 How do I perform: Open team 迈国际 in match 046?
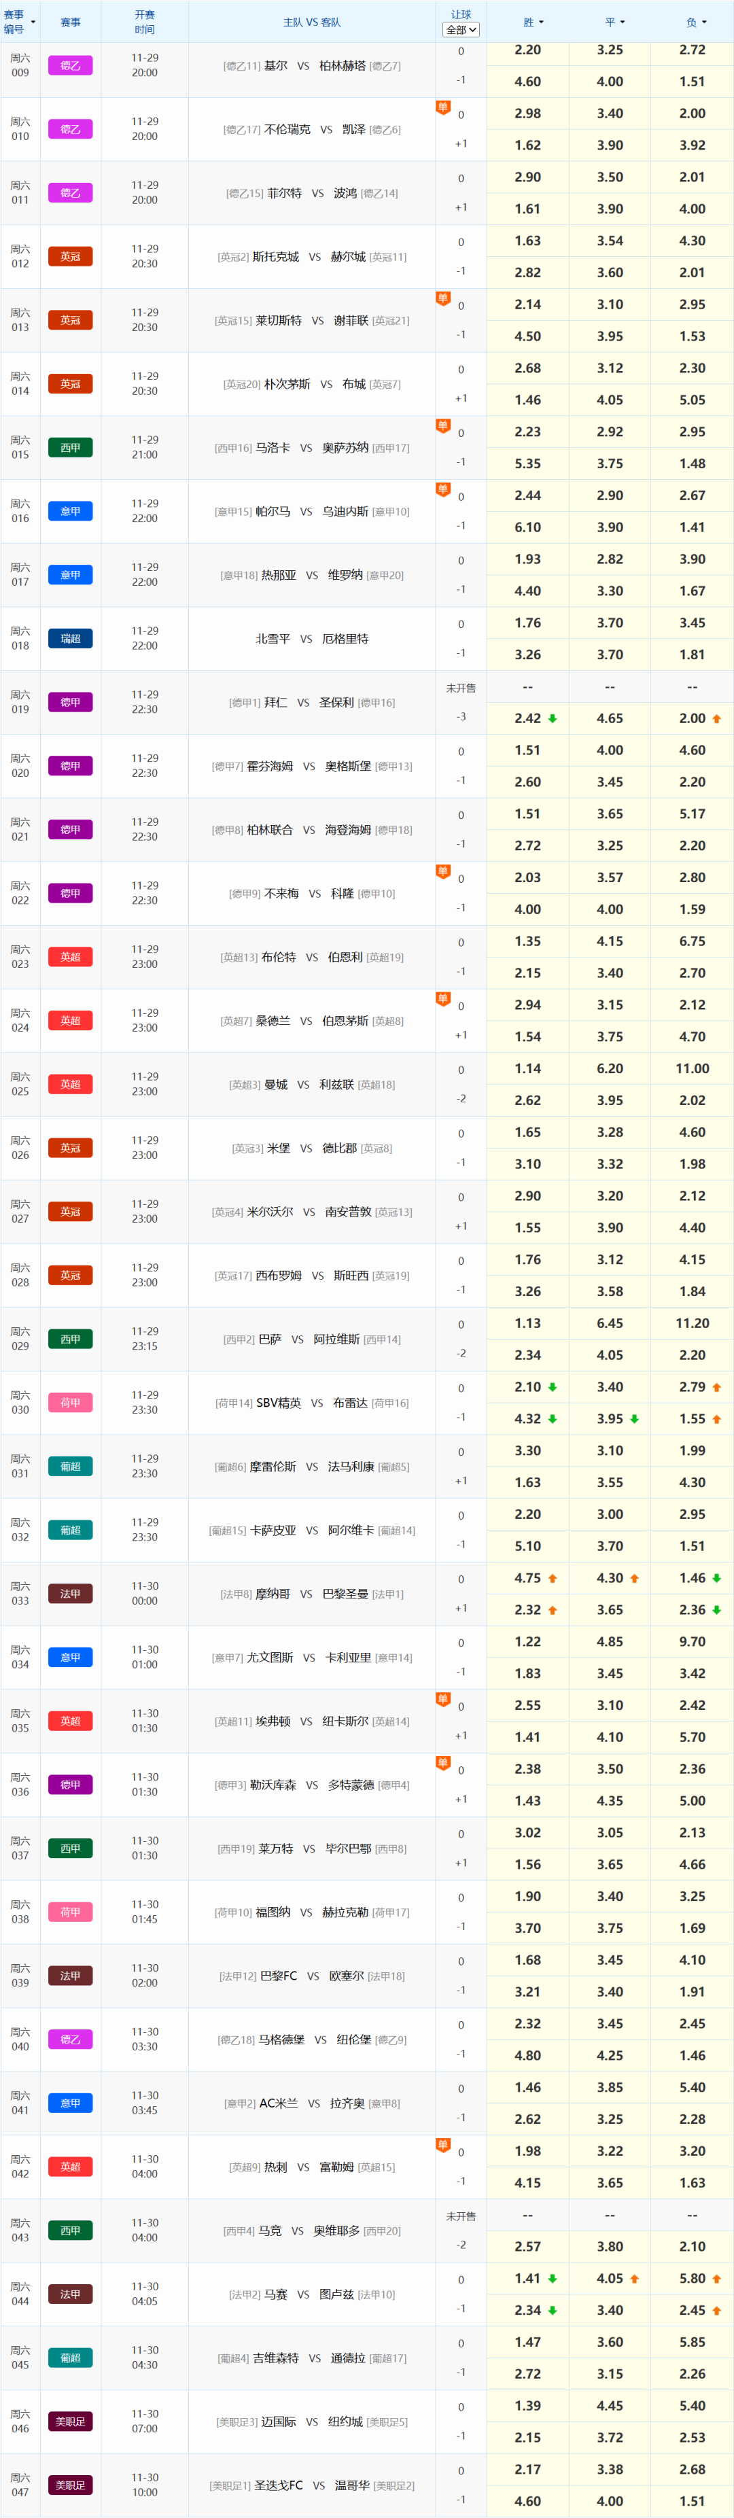279,2421
